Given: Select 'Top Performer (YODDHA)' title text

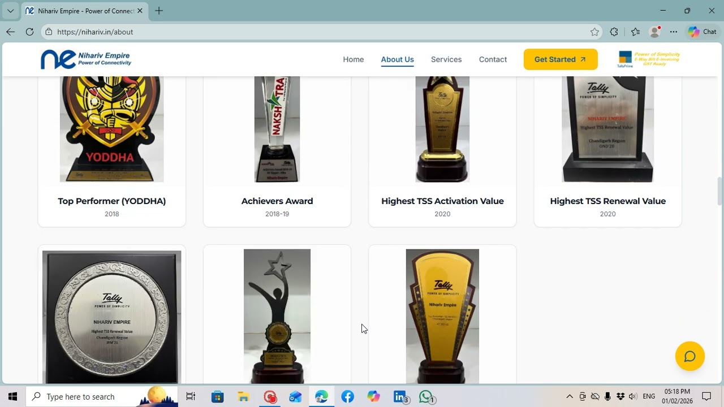Looking at the screenshot, I should pyautogui.click(x=112, y=201).
